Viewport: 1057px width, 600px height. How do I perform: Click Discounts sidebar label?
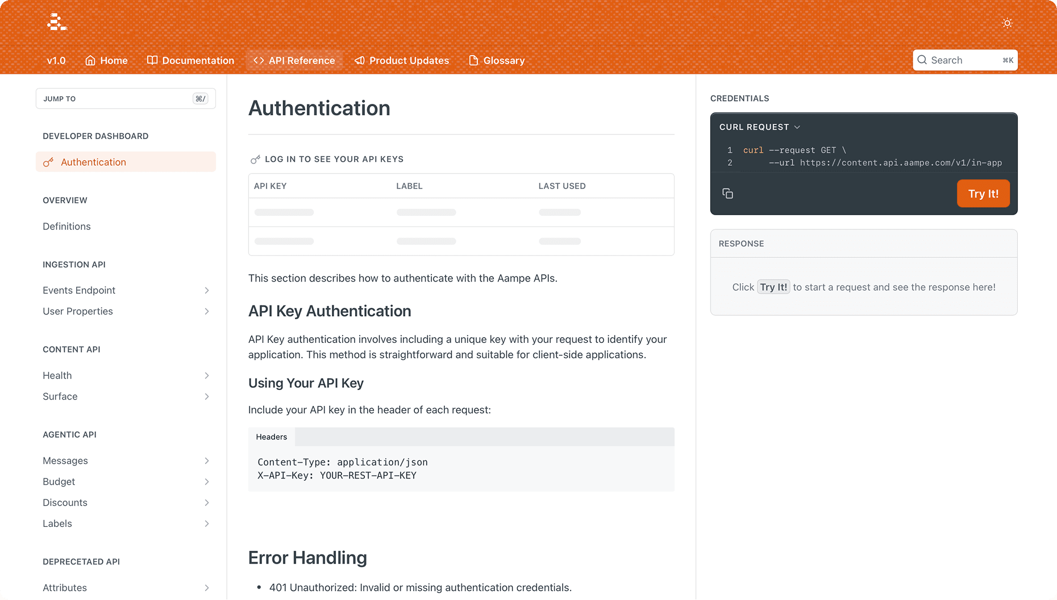click(65, 503)
